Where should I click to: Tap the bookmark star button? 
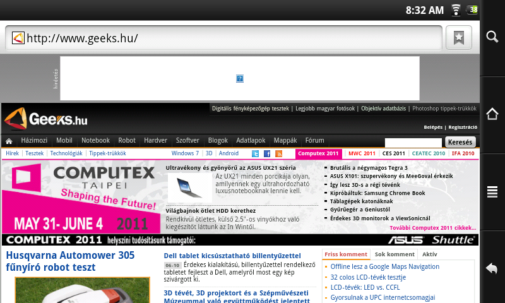click(458, 38)
